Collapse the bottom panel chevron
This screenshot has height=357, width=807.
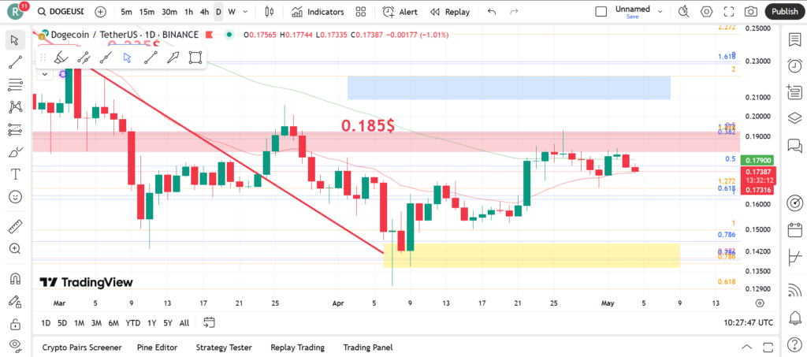coord(747,348)
